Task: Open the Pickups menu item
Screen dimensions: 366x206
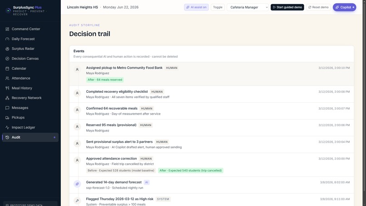Action: 30,118
